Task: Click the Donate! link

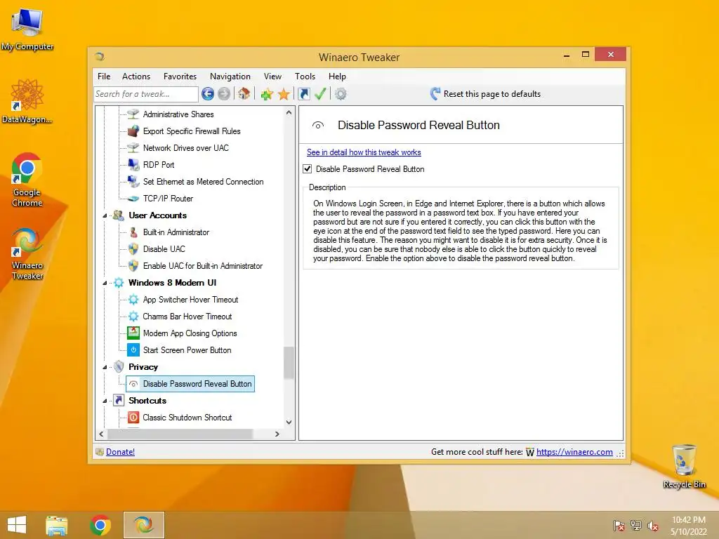Action: click(x=120, y=451)
